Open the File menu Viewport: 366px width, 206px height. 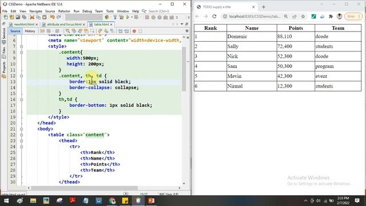(x=5, y=11)
